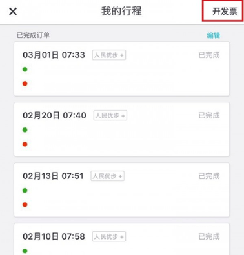The image size is (244, 255).
Task: Tap 人民优步+ tag on 02月20日 order
Action: [110, 115]
